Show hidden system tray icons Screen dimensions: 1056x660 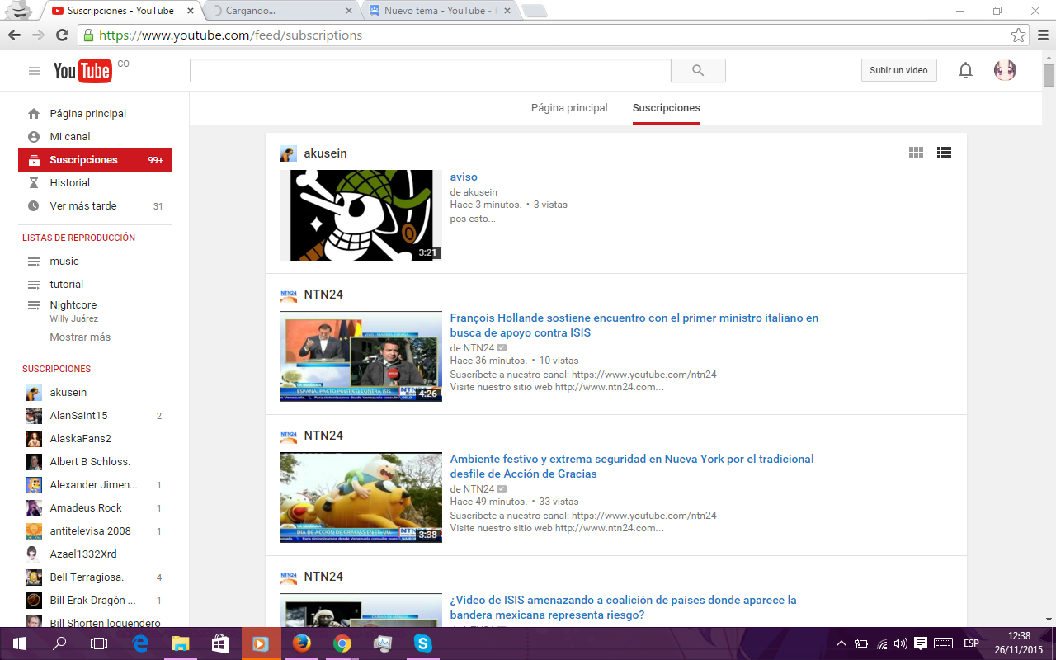pyautogui.click(x=841, y=643)
